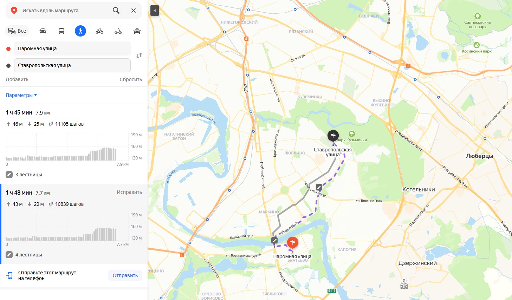Click the Отправить button

pos(125,275)
